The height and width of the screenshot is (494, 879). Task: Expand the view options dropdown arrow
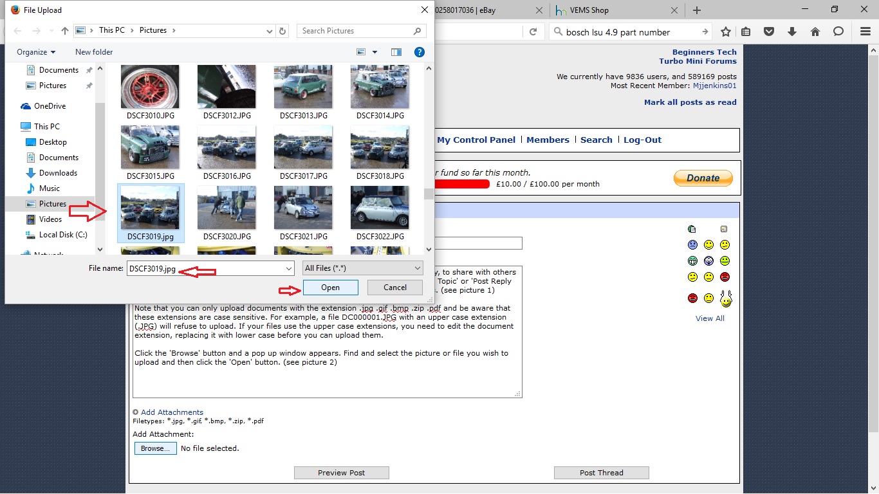(375, 52)
